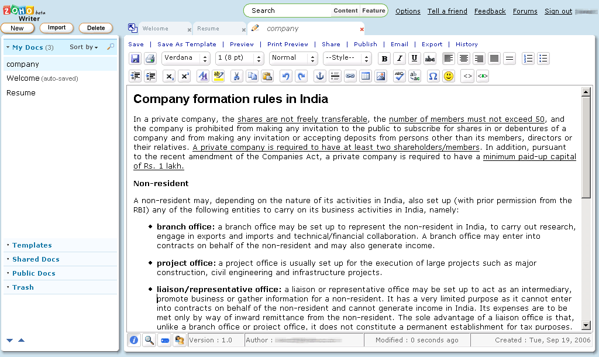Toggle right text alignment
The width and height of the screenshot is (599, 357).
[478, 59]
